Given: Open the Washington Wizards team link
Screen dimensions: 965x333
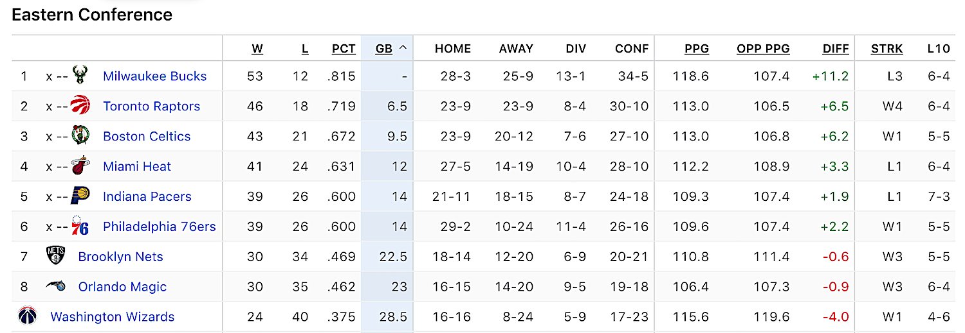Looking at the screenshot, I should 113,316.
